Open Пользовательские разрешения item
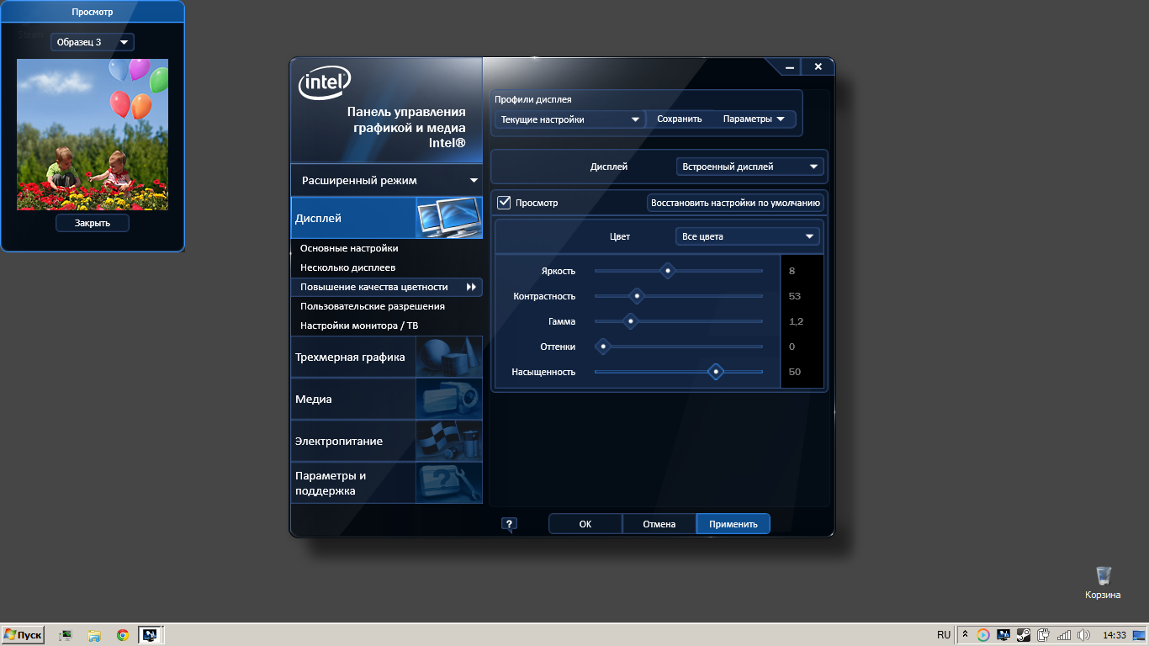This screenshot has height=646, width=1149. (x=373, y=306)
